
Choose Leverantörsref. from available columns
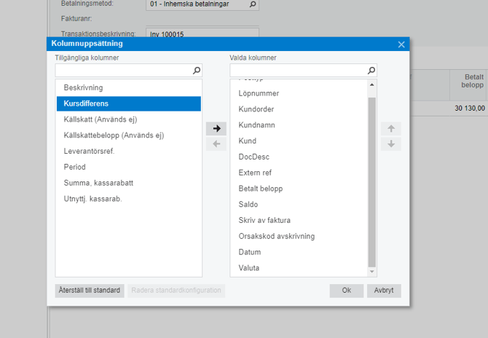tap(89, 151)
